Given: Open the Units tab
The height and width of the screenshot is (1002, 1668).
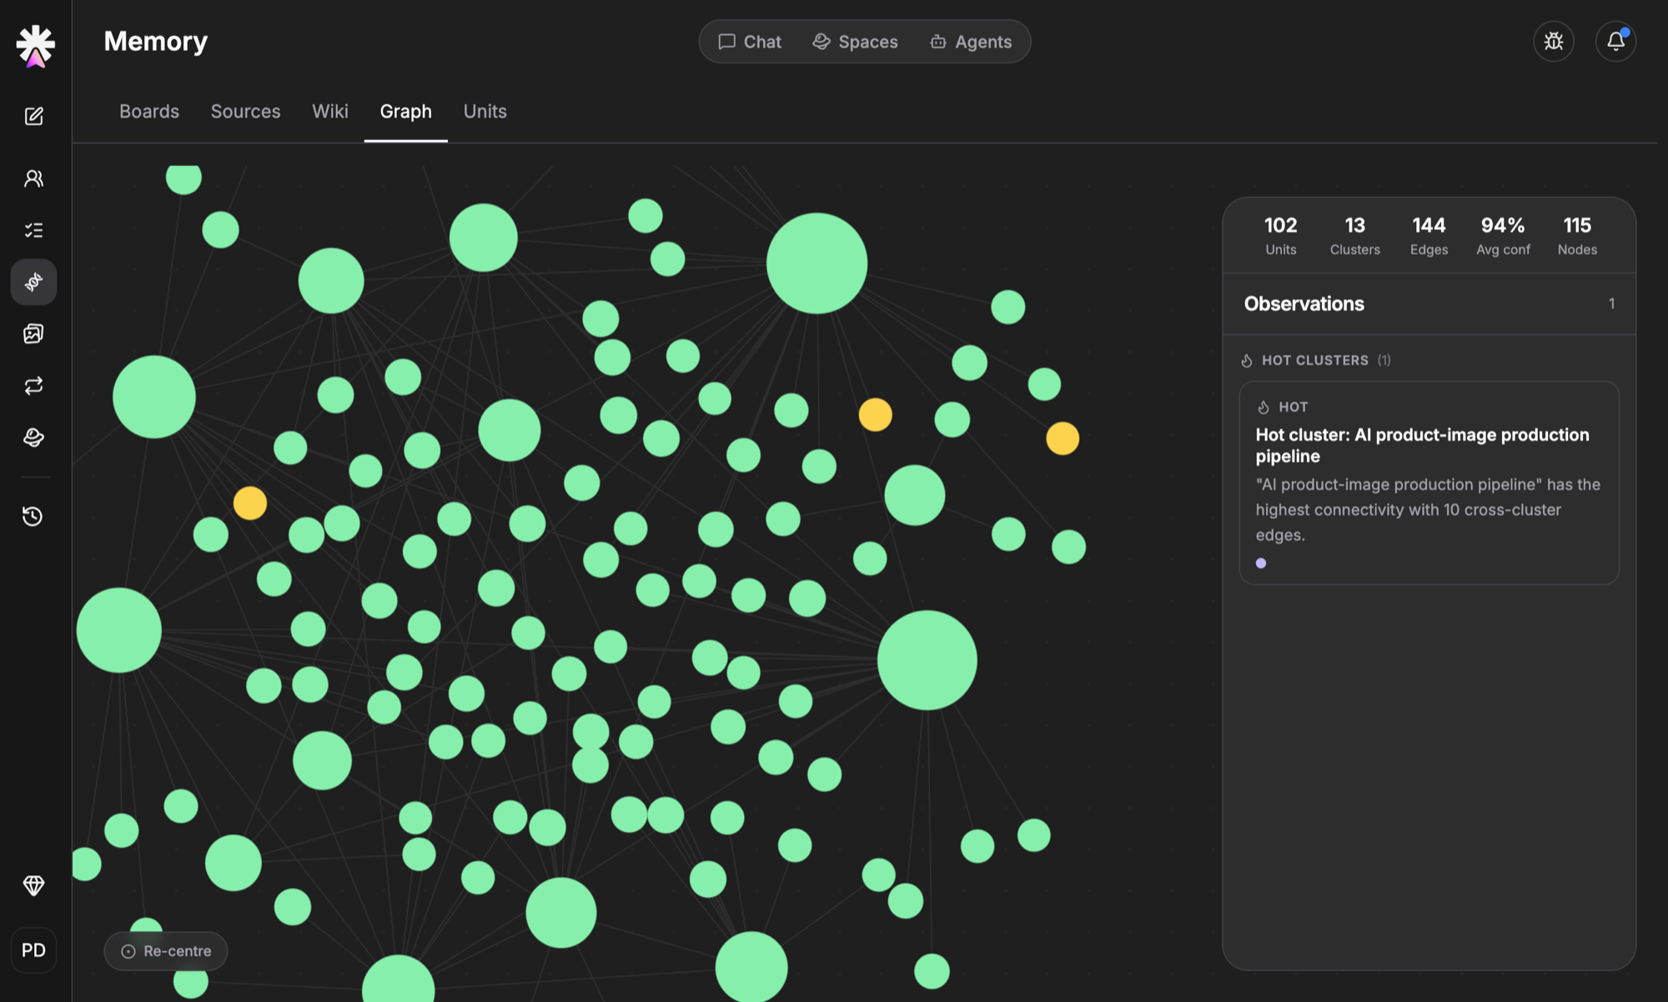Looking at the screenshot, I should tap(485, 111).
